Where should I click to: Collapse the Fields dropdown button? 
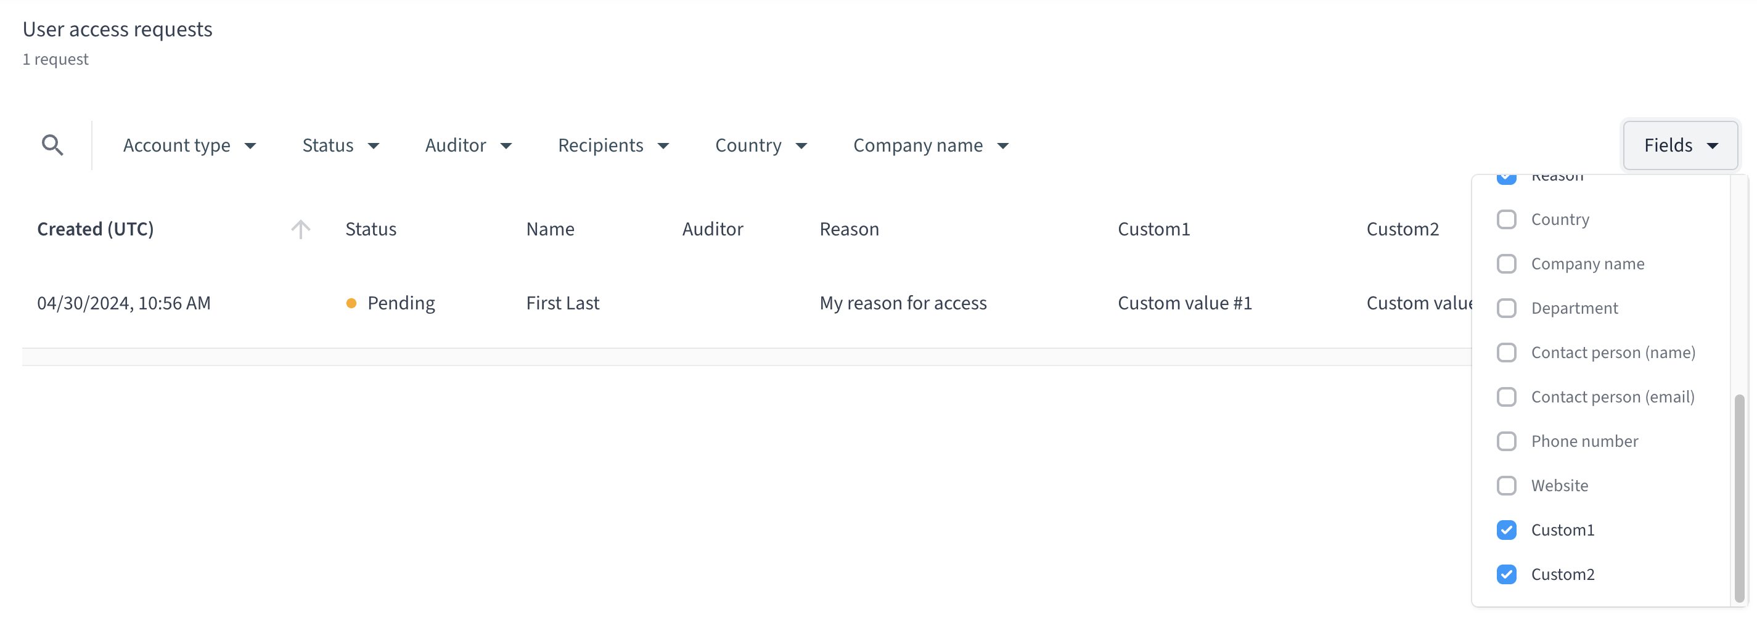coord(1680,145)
